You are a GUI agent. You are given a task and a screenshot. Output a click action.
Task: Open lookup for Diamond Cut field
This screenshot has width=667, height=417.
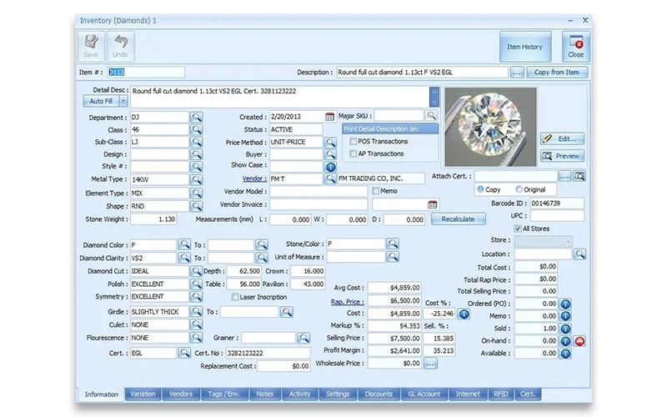point(196,271)
